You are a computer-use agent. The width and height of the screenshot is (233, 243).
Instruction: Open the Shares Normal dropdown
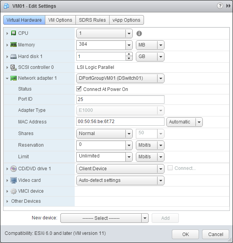pos(105,133)
